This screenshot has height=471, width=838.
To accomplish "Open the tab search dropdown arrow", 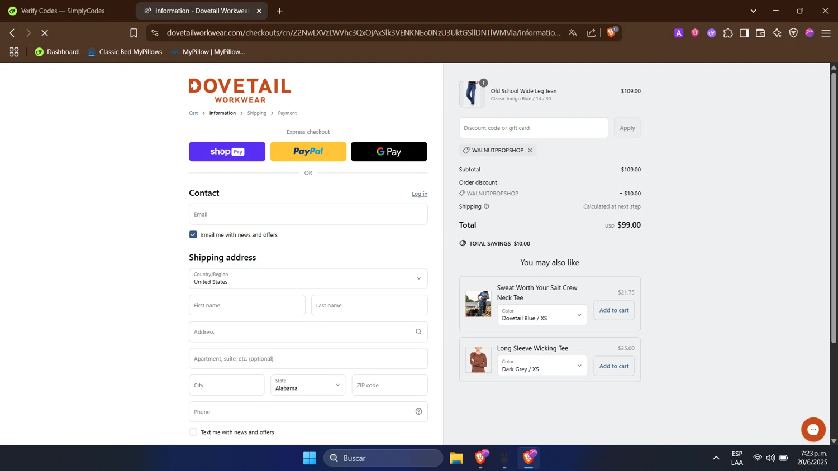I will (753, 11).
